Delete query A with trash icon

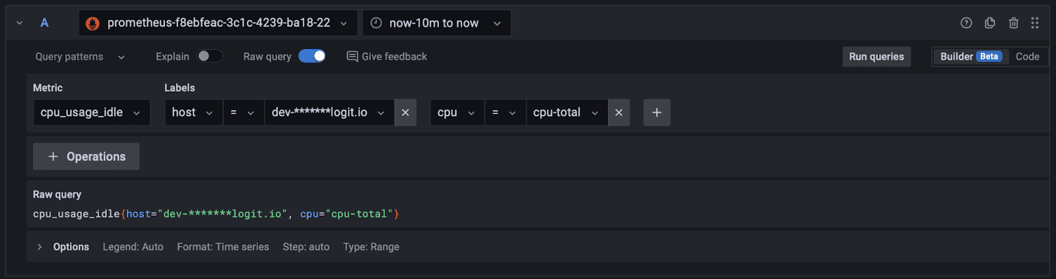pos(1014,23)
